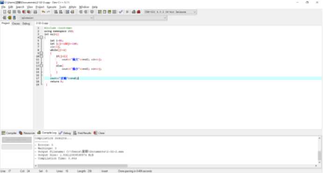Print the file with the toolbar icon
The width and height of the screenshot is (323, 173).
pos(35,12)
